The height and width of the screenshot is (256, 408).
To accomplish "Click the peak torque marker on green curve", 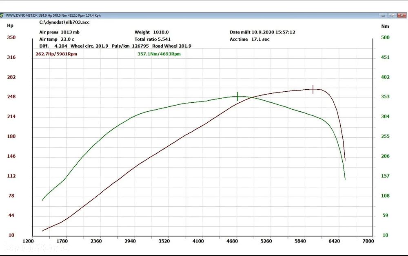I will pyautogui.click(x=237, y=97).
